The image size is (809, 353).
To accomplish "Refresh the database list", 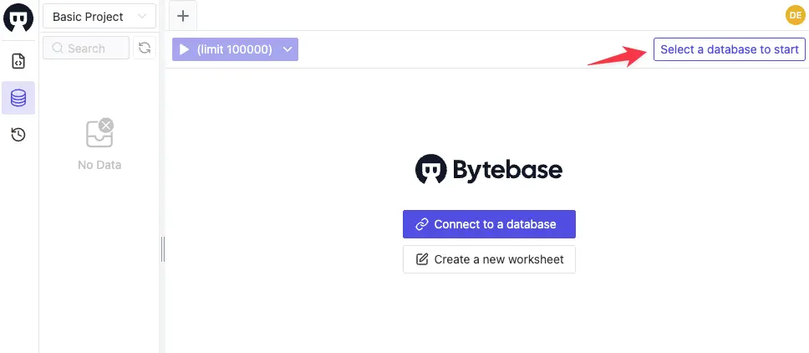I will [x=145, y=48].
